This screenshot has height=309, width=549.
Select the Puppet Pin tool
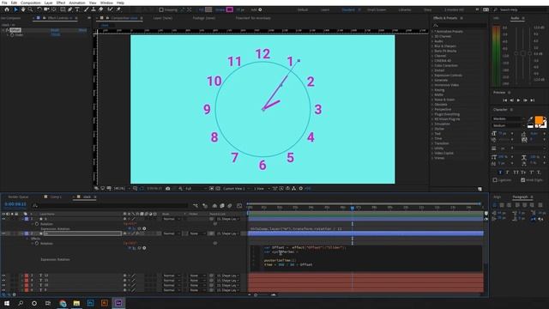tap(118, 9)
